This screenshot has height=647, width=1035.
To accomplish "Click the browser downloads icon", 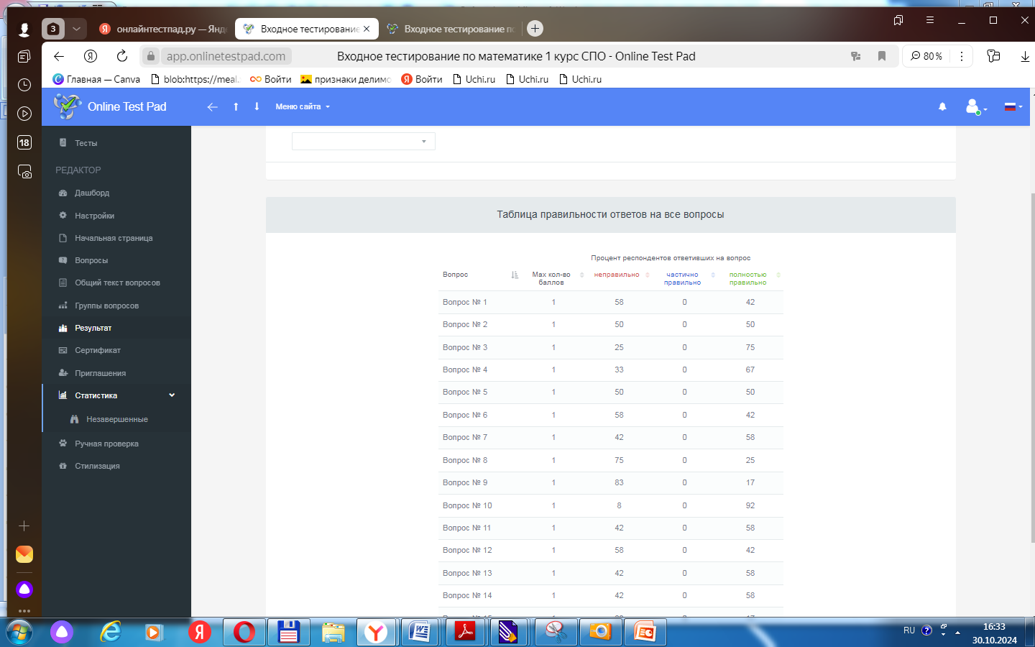I will coord(1024,56).
